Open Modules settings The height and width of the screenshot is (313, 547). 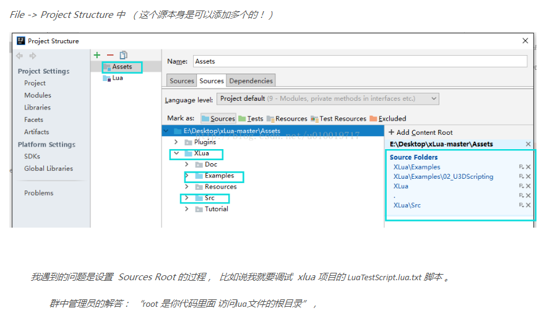pos(38,95)
